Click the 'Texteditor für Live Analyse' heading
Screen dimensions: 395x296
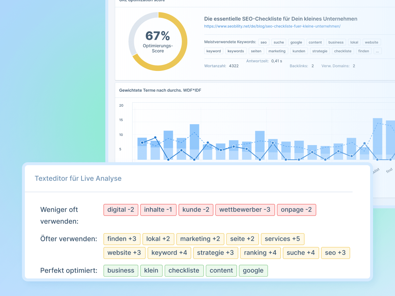click(78, 178)
